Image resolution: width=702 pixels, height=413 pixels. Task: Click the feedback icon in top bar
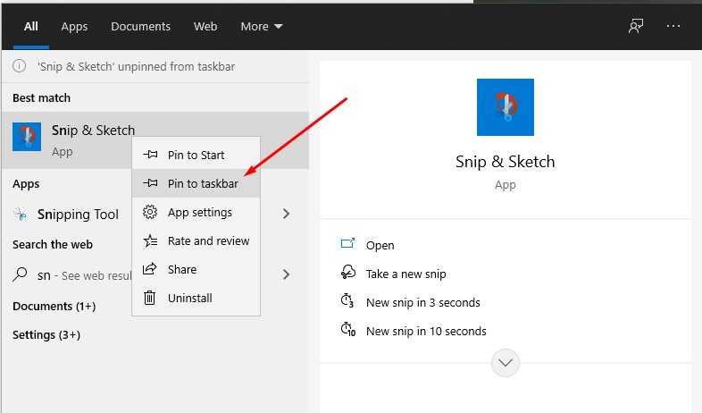[635, 26]
